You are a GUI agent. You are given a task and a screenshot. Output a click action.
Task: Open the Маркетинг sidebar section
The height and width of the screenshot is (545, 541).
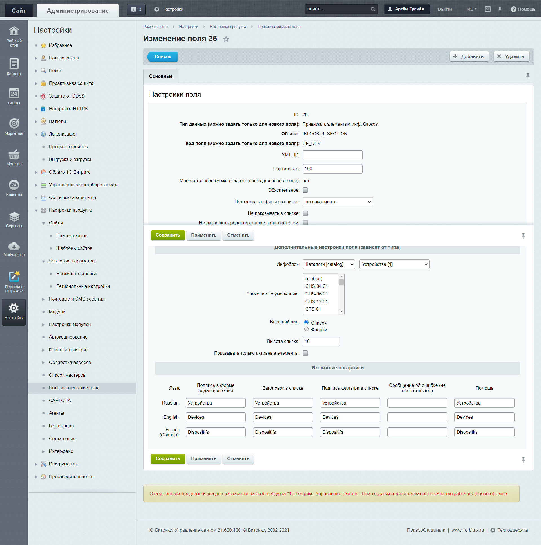coord(14,127)
